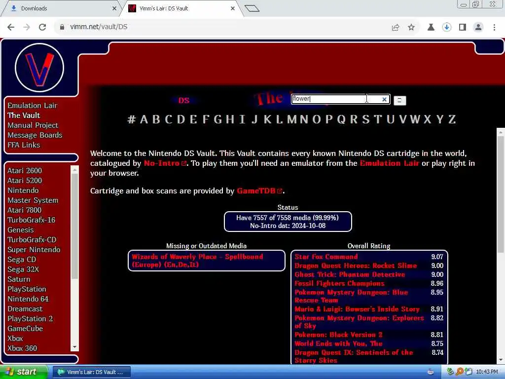The image size is (505, 379).
Task: Click the search submit button beside search box
Action: [x=399, y=100]
